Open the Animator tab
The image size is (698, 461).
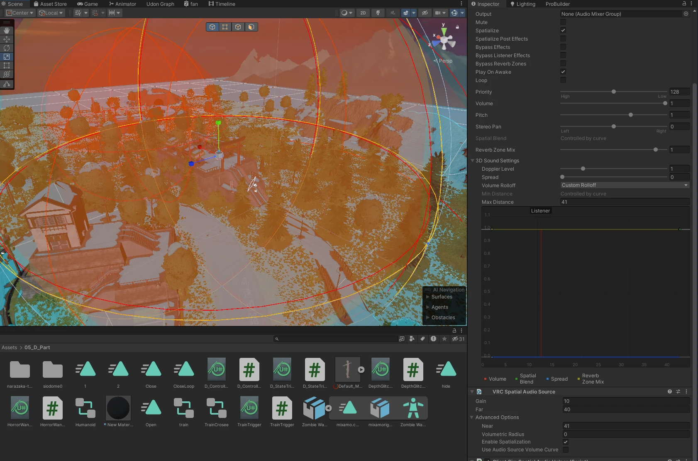123,4
